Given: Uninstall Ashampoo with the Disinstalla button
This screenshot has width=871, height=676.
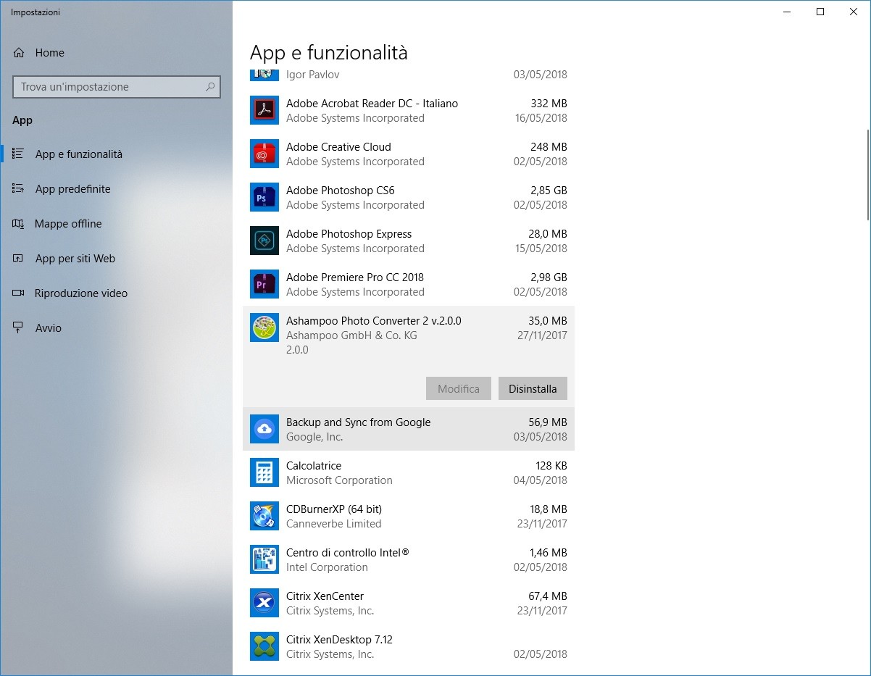Looking at the screenshot, I should [533, 388].
